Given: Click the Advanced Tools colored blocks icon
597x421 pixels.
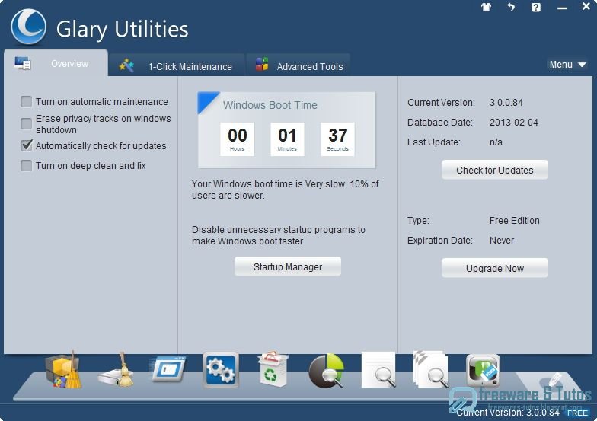Looking at the screenshot, I should 262,64.
